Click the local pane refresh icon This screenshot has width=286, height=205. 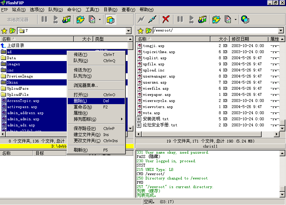pos(80,19)
